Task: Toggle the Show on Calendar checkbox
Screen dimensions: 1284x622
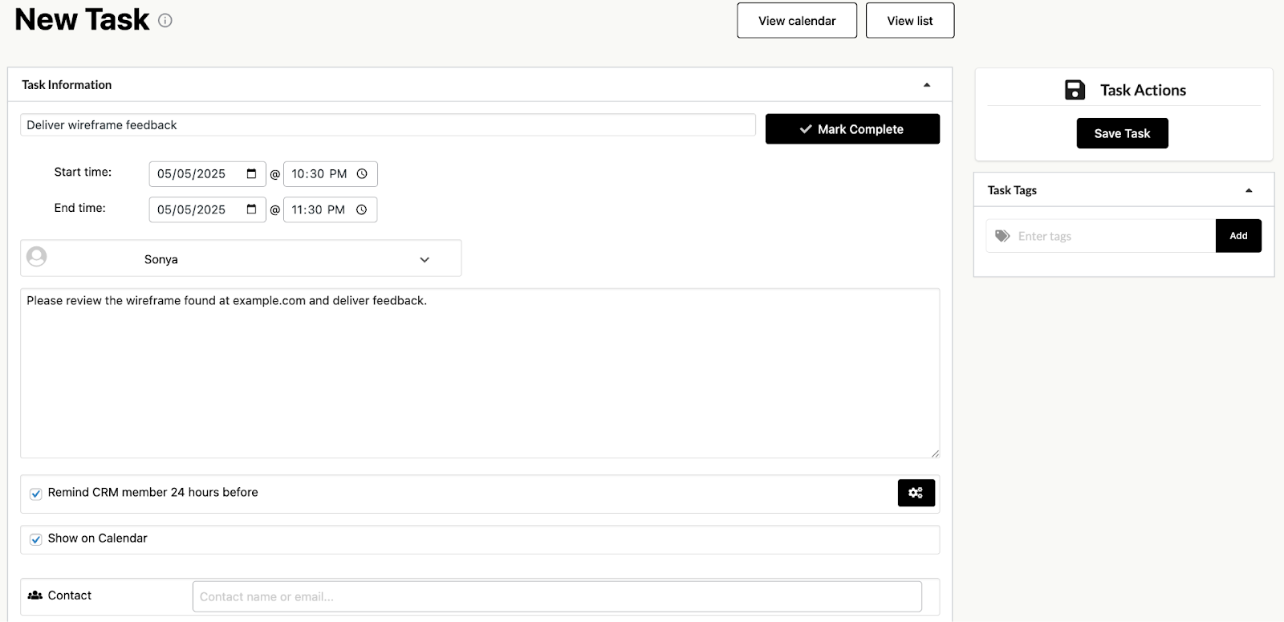Action: (36, 539)
